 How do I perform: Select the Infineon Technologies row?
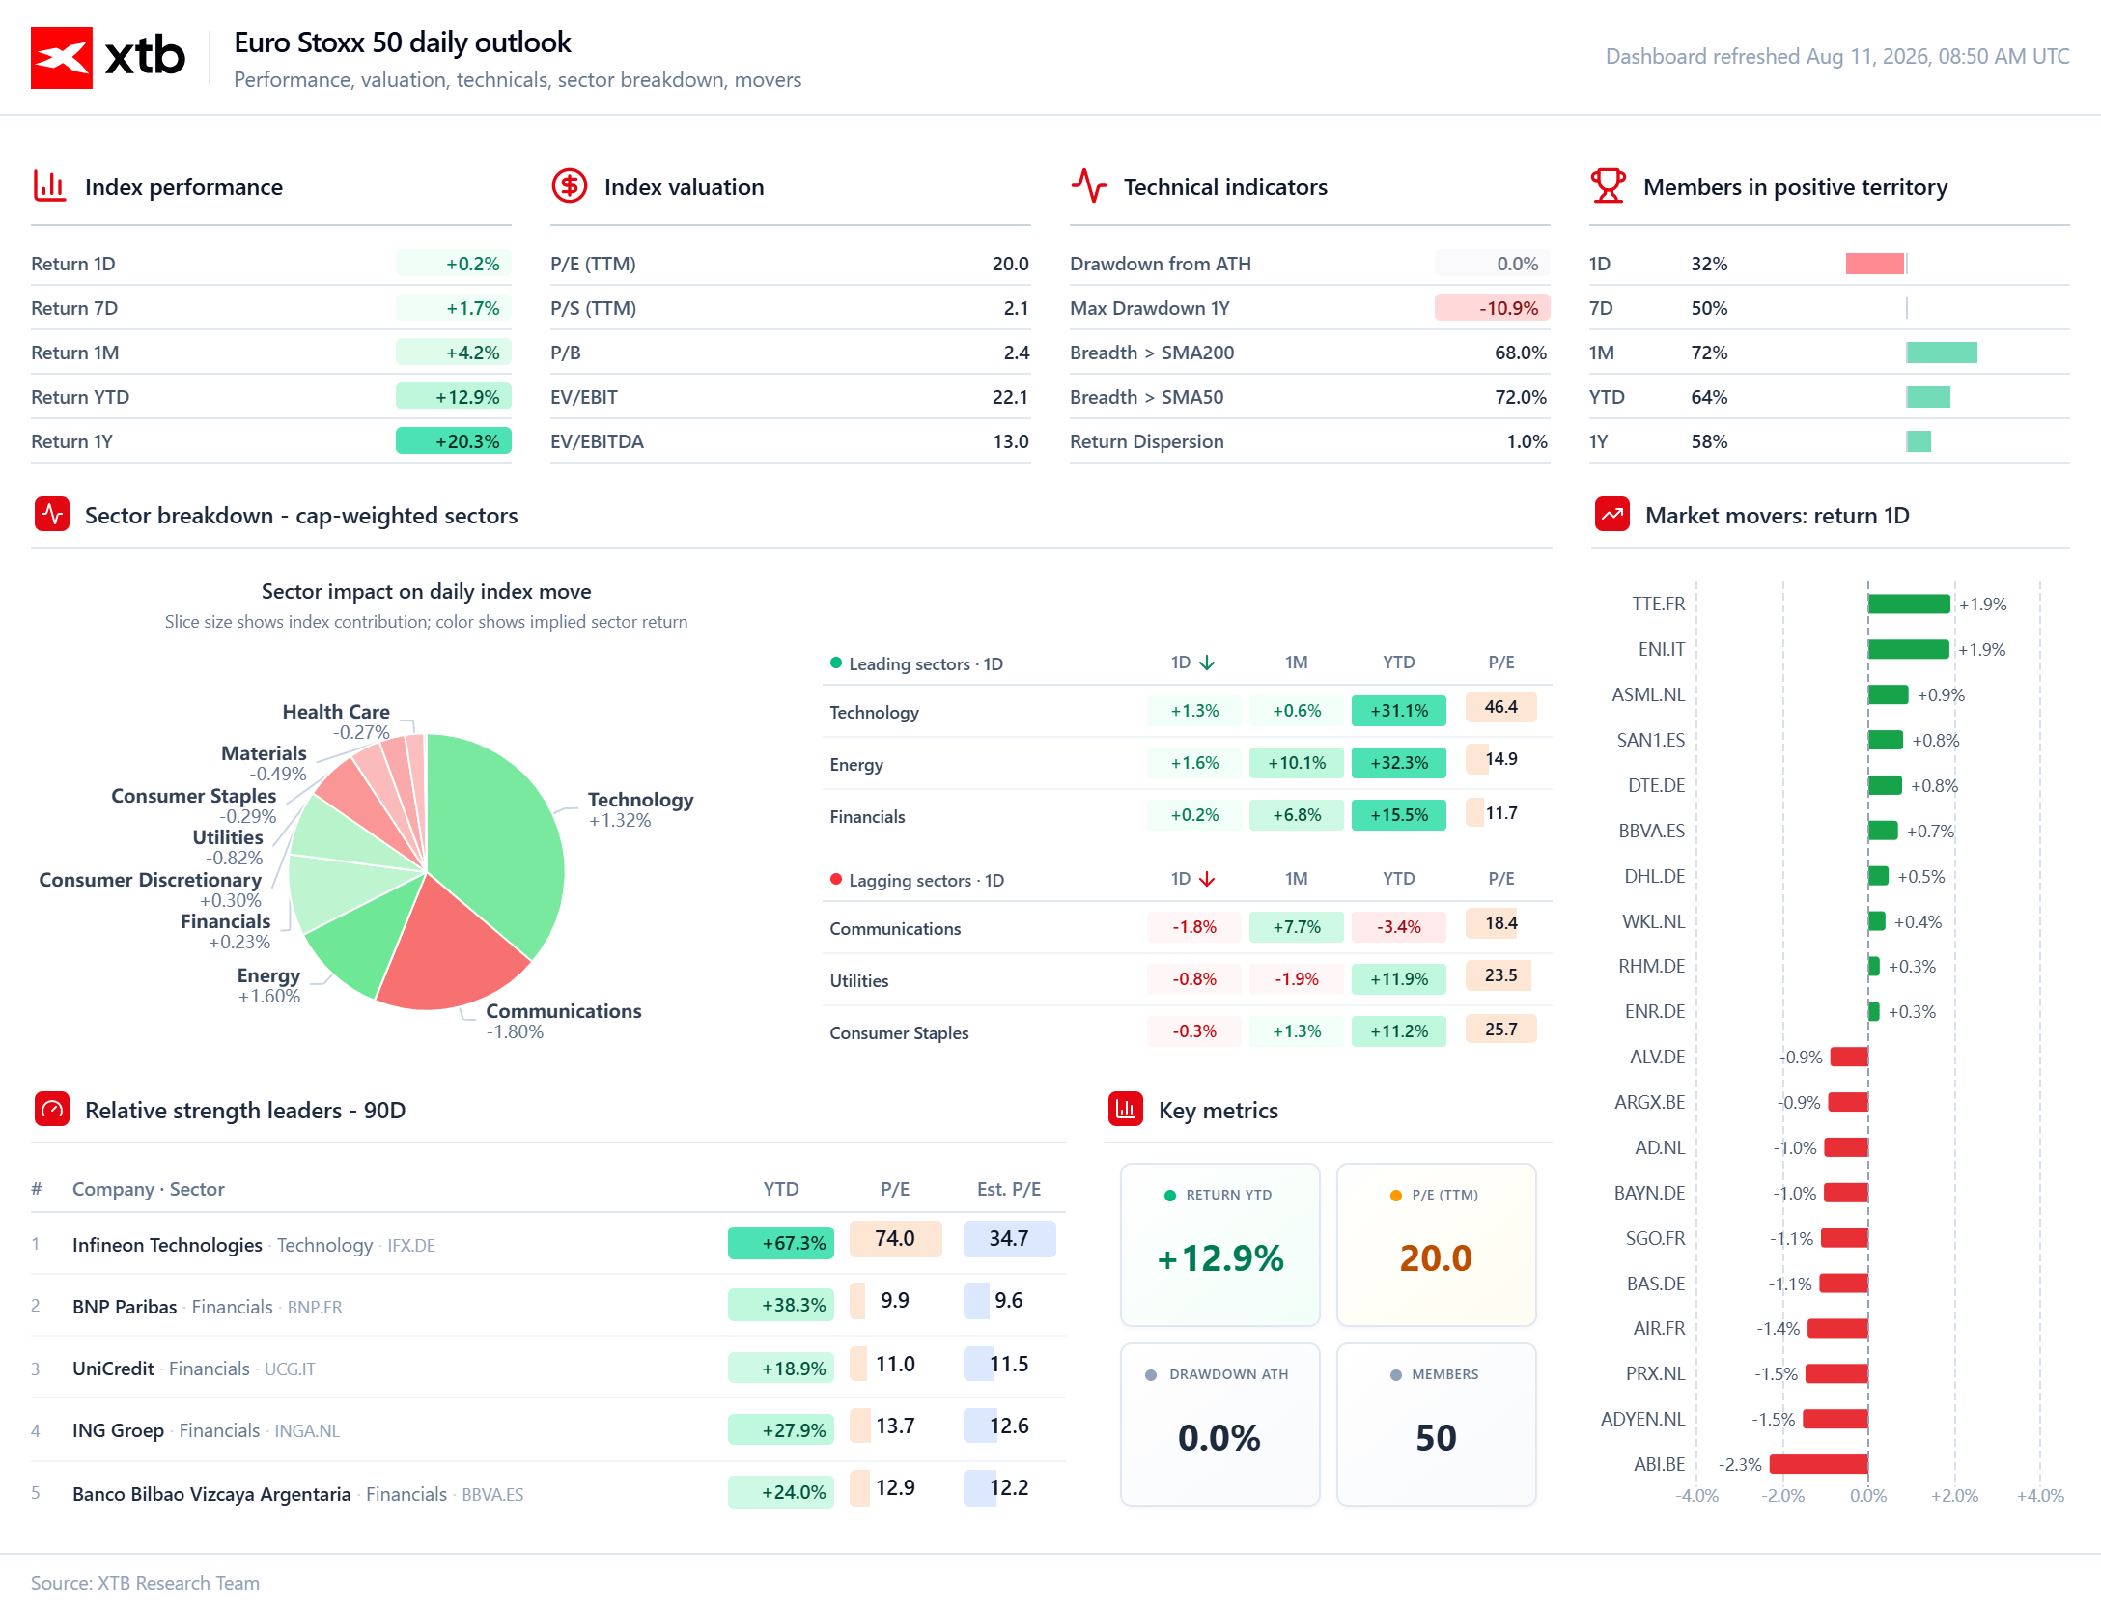[548, 1244]
